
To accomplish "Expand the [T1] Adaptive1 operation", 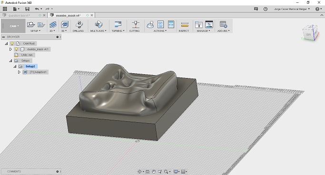I will click(19, 72).
